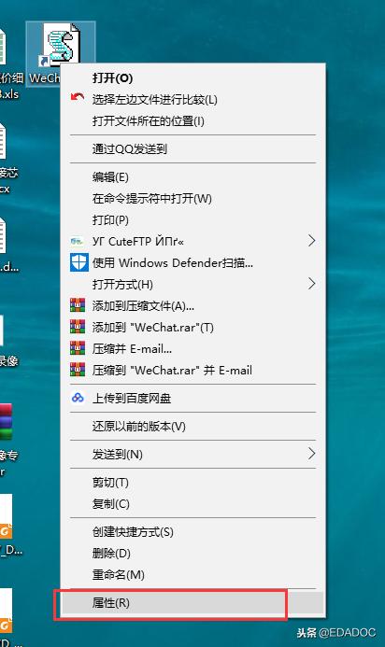Choose 压缩并 E-mail...
Viewport: 385px width, 647px height.
192,348
